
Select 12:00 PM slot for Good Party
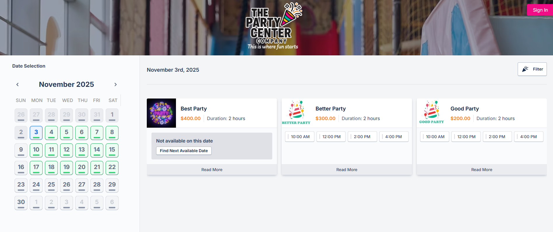coord(466,137)
